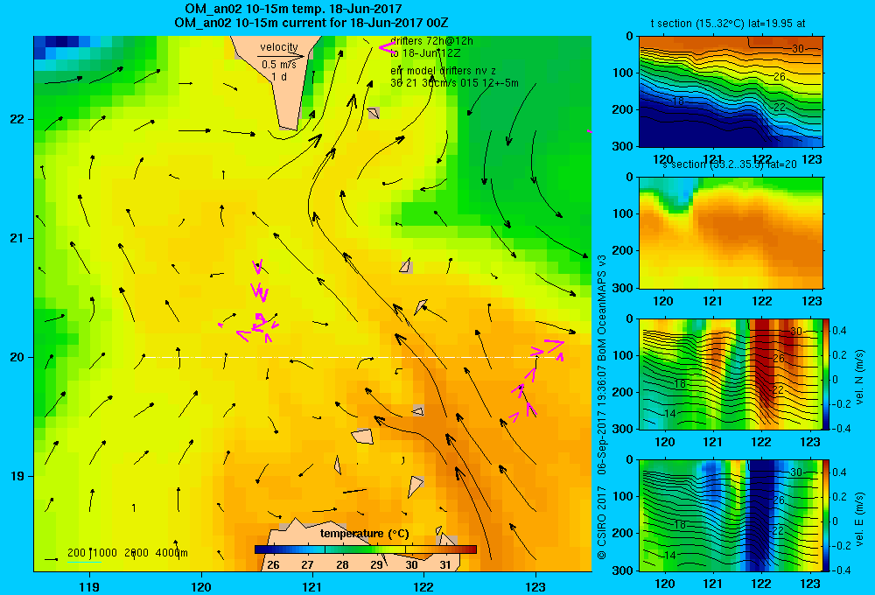
Task: Click the vertical CSIRO BoM OceanMAPS credit text
Action: [602, 407]
